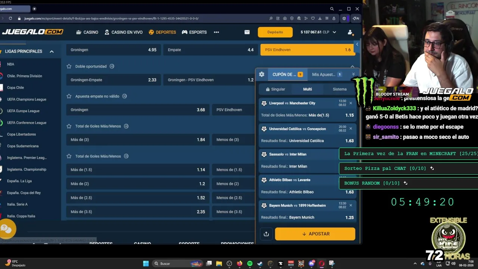Screen dimensions: 478x269
Task: Open the browser snapshot camera icon
Action: coord(285,18)
